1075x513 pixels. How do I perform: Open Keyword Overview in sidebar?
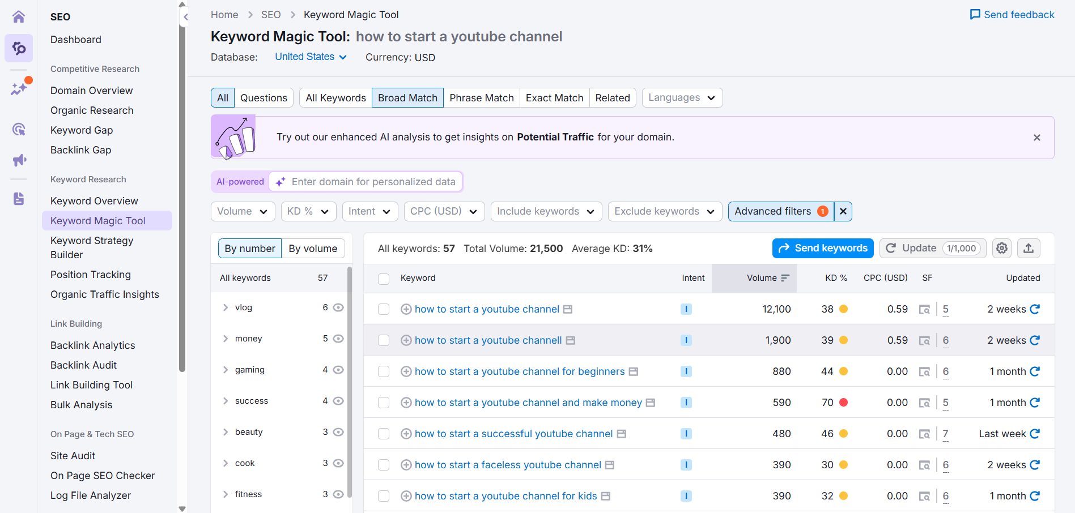[94, 201]
